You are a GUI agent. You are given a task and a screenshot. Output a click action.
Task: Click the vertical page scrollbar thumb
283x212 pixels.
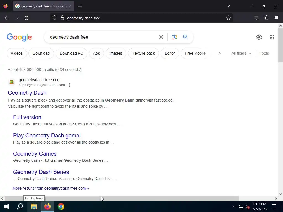click(x=281, y=46)
